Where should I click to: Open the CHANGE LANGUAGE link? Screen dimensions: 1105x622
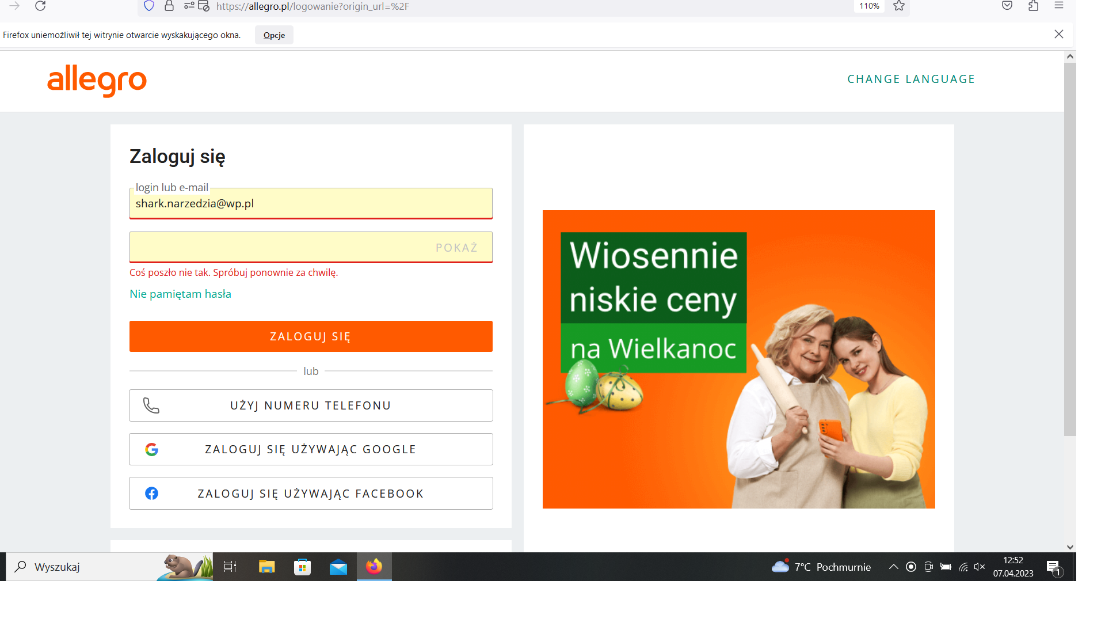[x=911, y=79]
